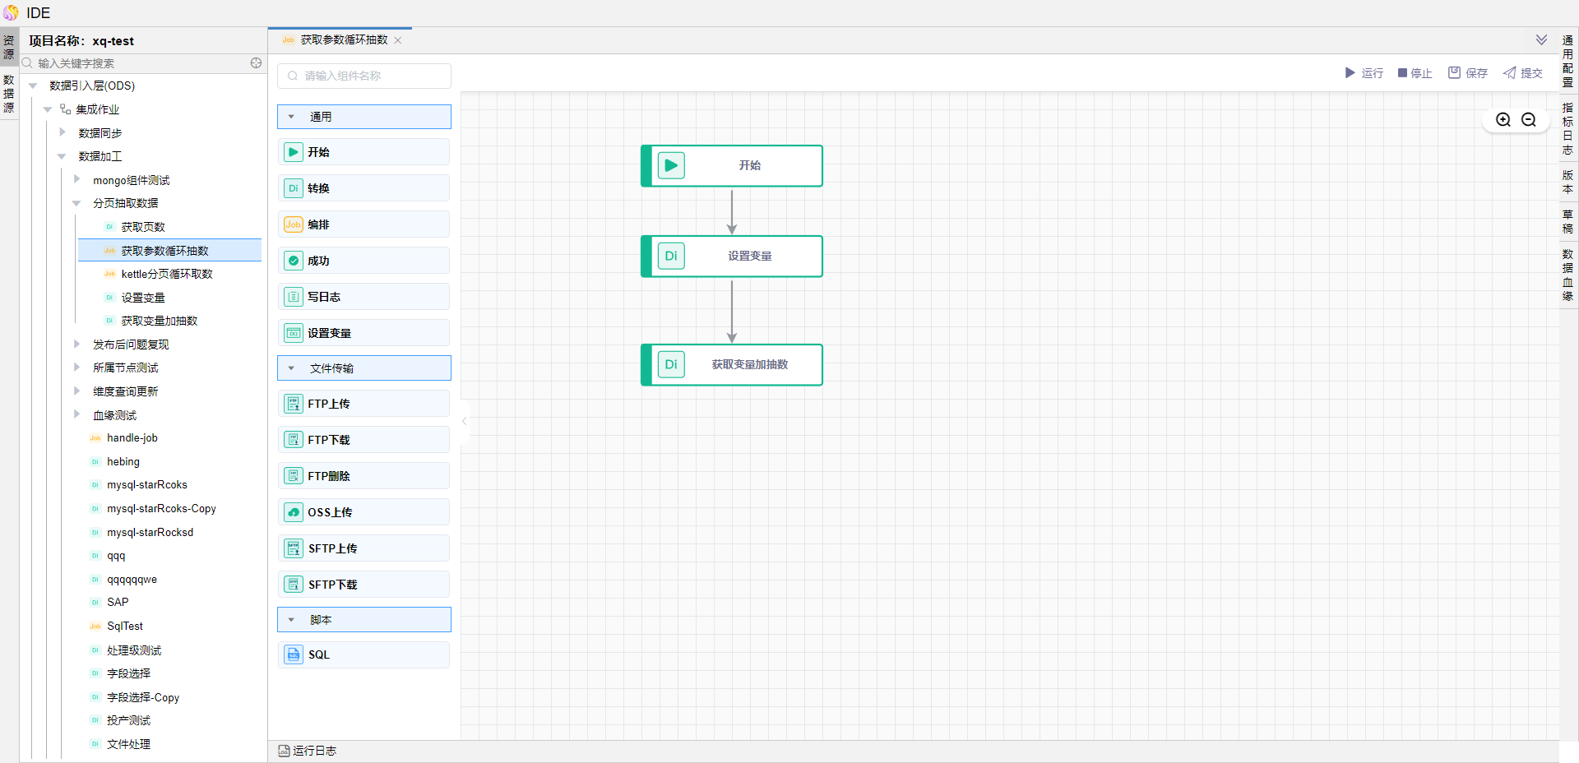1579x763 pixels.
Task: Collapse the 通用 component group
Action: (291, 117)
